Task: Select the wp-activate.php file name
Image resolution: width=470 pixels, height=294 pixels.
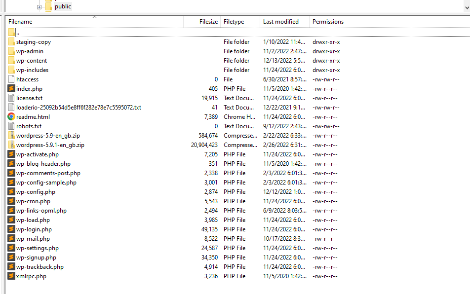Action: [x=38, y=154]
